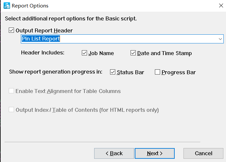Toggle the Job Name checkbox
The height and width of the screenshot is (162, 226).
point(84,53)
